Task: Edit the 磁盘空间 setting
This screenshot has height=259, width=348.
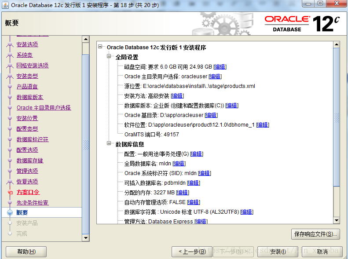Action: click(220, 67)
